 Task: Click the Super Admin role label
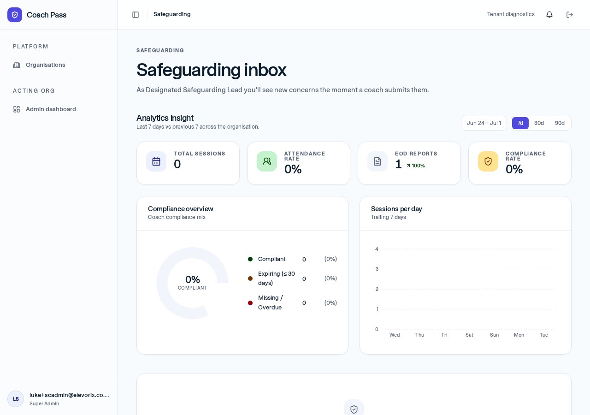click(44, 403)
